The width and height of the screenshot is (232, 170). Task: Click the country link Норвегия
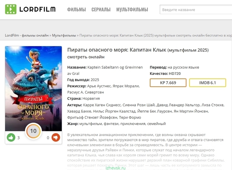tap(91, 98)
